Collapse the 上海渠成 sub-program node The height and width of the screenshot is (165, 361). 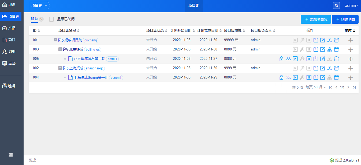pyautogui.click(x=60, y=68)
